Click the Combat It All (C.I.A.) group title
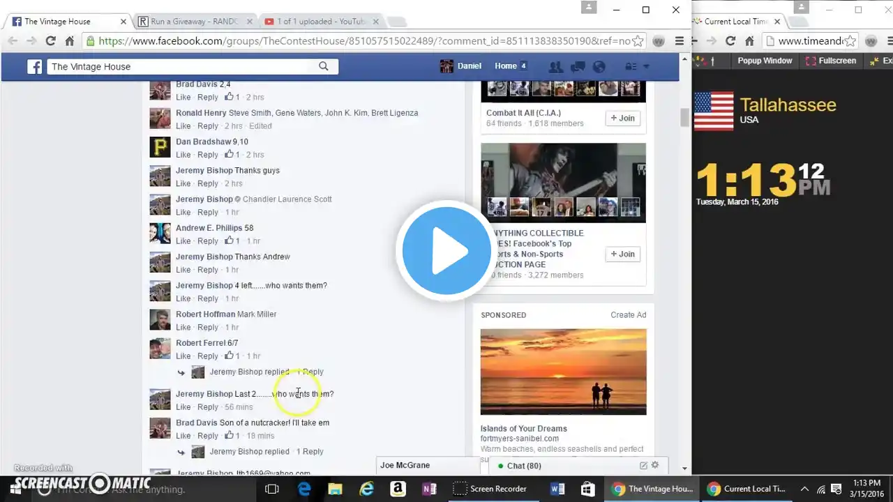This screenshot has width=893, height=502. (x=524, y=113)
